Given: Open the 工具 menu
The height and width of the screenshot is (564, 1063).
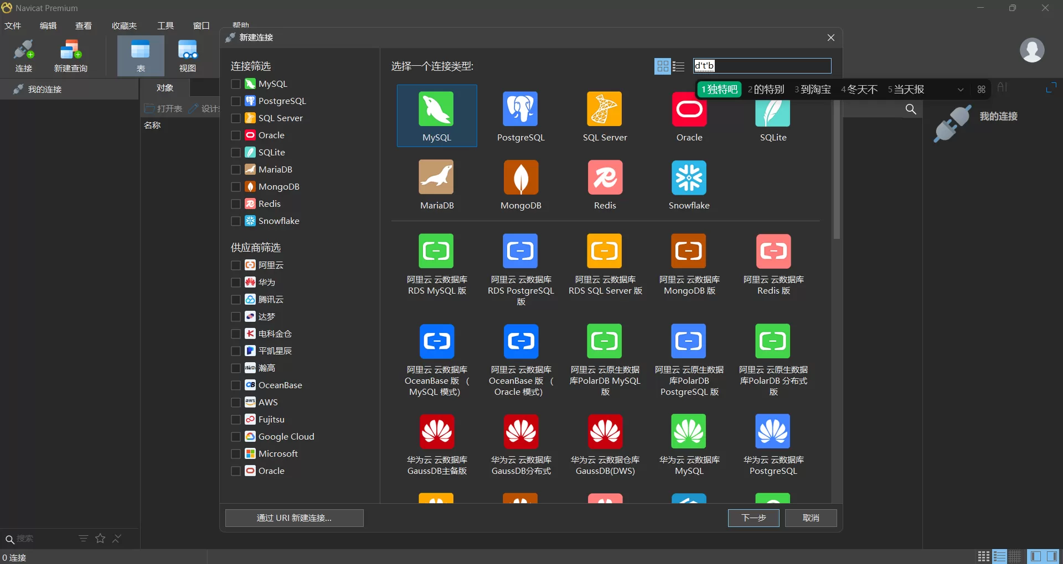Looking at the screenshot, I should 164,25.
